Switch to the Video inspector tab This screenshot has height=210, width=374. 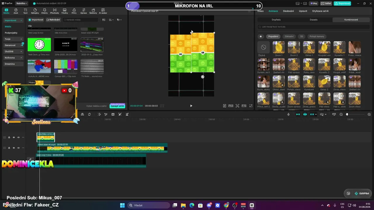point(260,11)
